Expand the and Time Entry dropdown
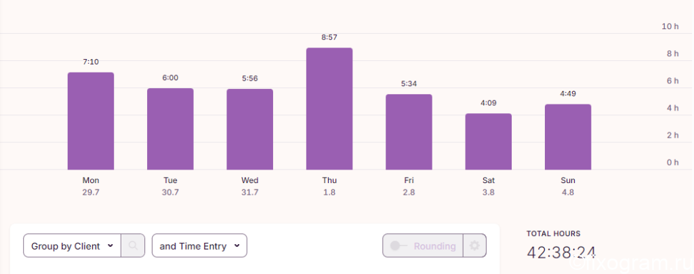Image resolution: width=694 pixels, height=274 pixels. tap(199, 246)
